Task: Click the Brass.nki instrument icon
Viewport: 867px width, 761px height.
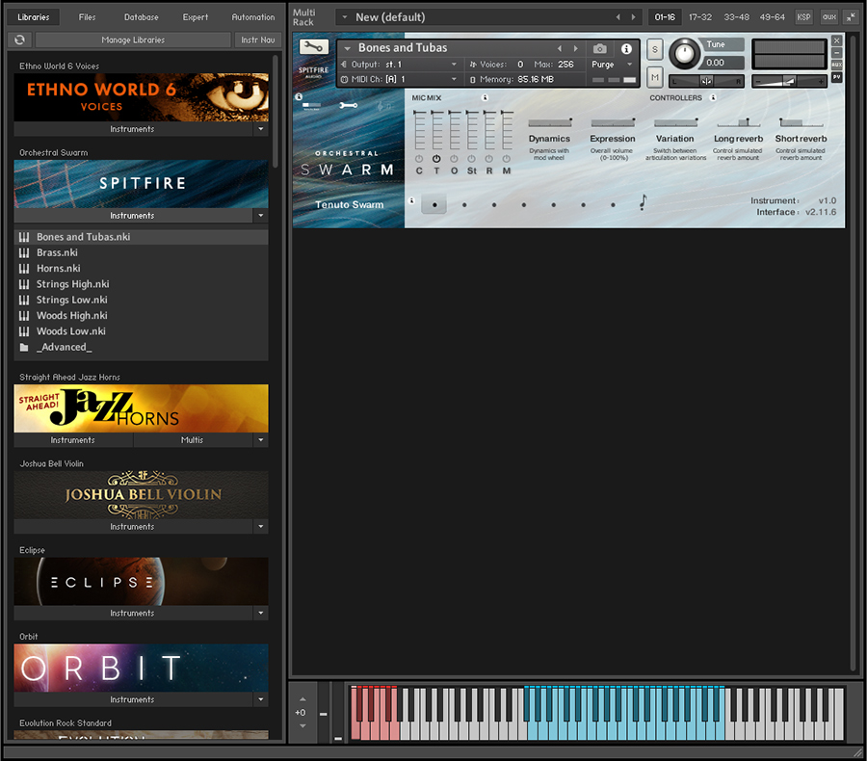Action: [24, 253]
